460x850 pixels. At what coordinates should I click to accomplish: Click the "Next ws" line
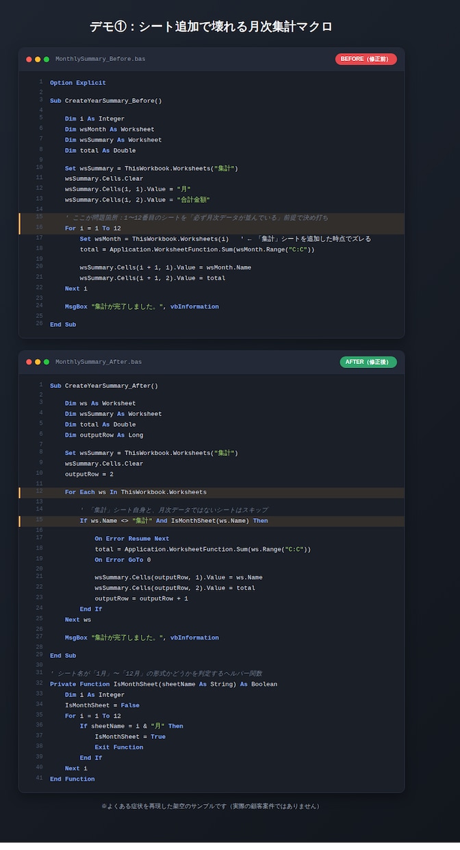pyautogui.click(x=78, y=620)
